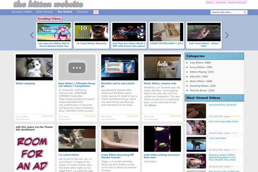Advance trending carousel with right arrow
This screenshot has height=172, width=258.
coord(227,35)
